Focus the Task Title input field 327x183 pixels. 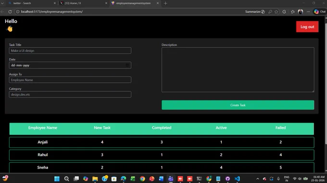(70, 50)
